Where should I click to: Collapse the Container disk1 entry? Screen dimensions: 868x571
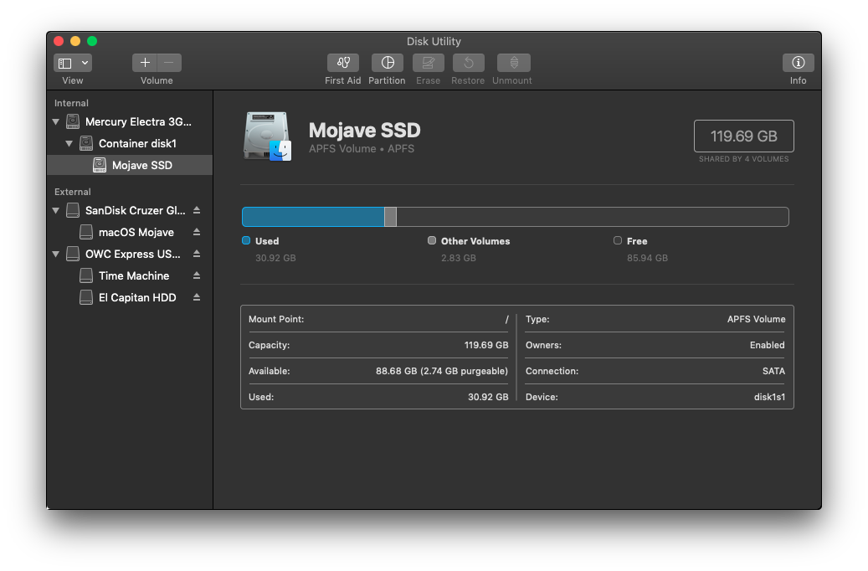click(x=69, y=143)
